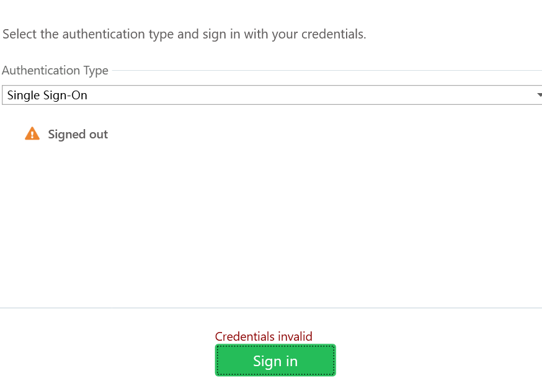Click the dotted border around Sign in
542x386 pixels.
275,346
